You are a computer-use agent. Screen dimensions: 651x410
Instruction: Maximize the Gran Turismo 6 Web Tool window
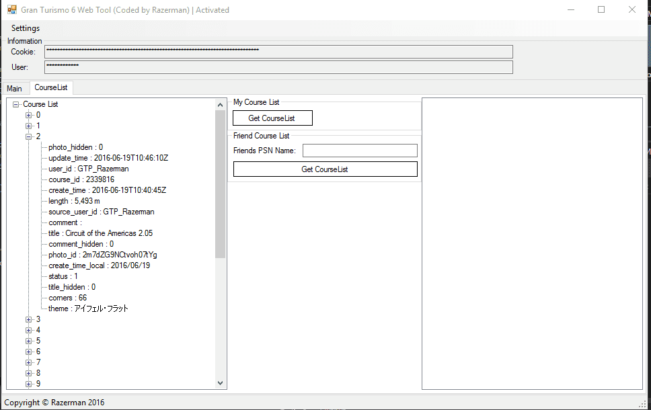pyautogui.click(x=601, y=9)
